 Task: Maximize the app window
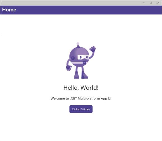point(151,3)
